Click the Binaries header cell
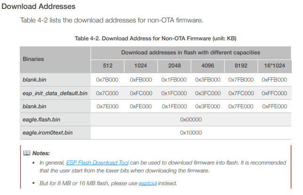This screenshot has height=195, width=303. tap(55, 60)
